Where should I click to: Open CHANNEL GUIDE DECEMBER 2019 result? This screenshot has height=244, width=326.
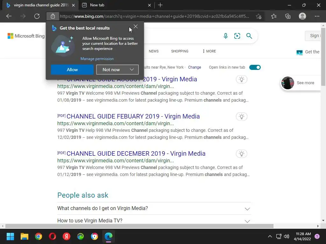(x=136, y=153)
